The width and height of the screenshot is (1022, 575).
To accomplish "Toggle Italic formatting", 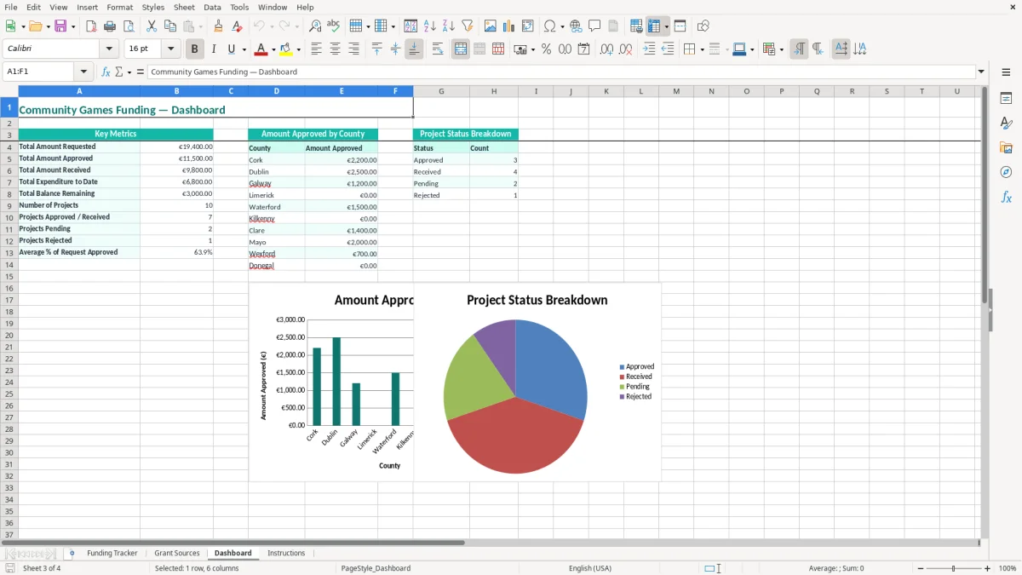I will tap(213, 49).
